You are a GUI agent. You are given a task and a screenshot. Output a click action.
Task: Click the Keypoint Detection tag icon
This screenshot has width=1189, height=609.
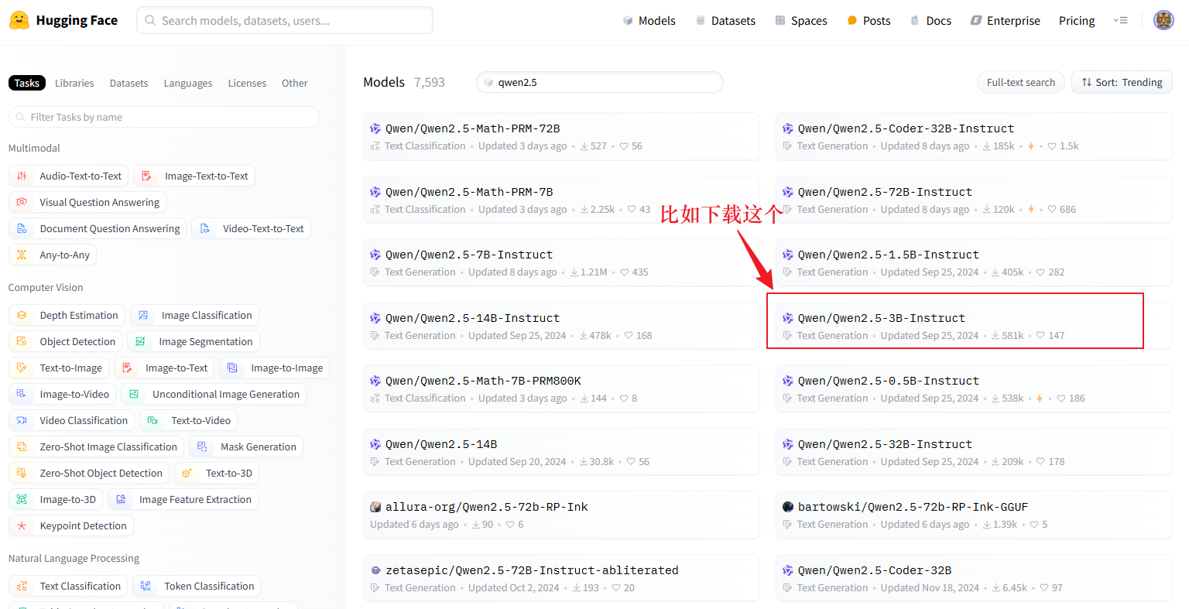point(22,525)
